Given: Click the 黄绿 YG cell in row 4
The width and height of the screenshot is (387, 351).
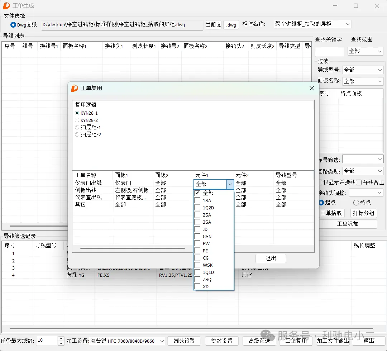Looking at the screenshot, I should [x=76, y=275].
